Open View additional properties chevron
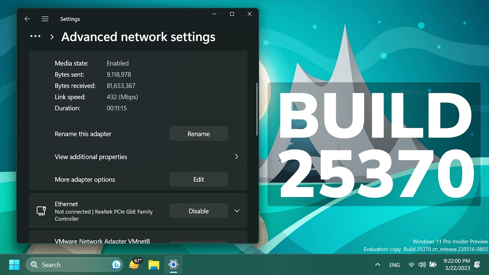The width and height of the screenshot is (489, 275). [236, 157]
